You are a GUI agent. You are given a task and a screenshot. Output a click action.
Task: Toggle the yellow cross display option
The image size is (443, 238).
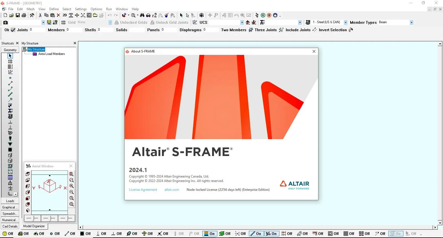[147, 234]
